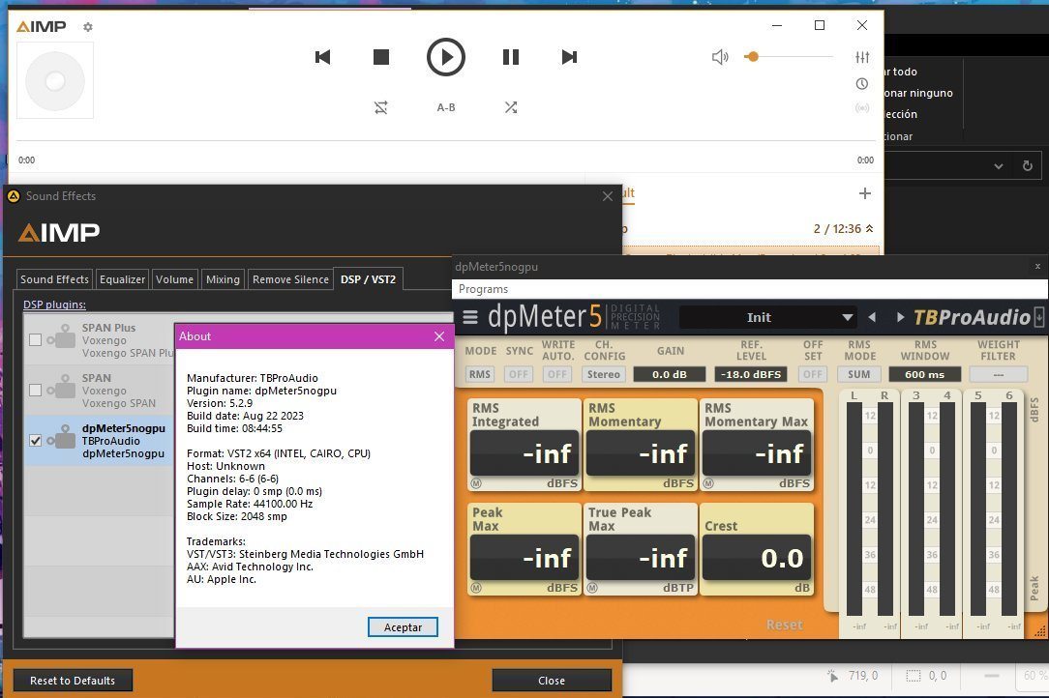Image resolution: width=1049 pixels, height=698 pixels.
Task: Pause the current track
Action: pyautogui.click(x=510, y=57)
